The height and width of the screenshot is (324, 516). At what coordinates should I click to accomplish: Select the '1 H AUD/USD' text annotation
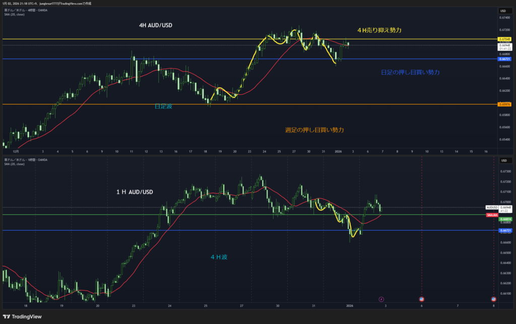[135, 192]
